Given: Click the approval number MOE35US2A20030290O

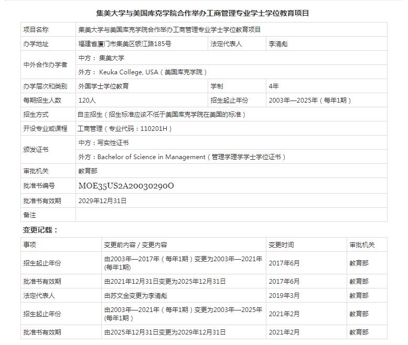Looking at the screenshot, I should click(126, 186).
